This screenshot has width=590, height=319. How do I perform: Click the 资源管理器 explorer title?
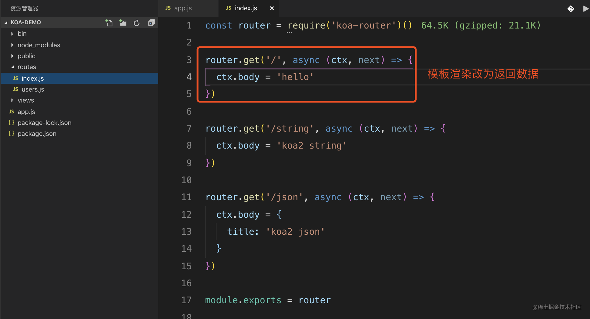(x=25, y=8)
